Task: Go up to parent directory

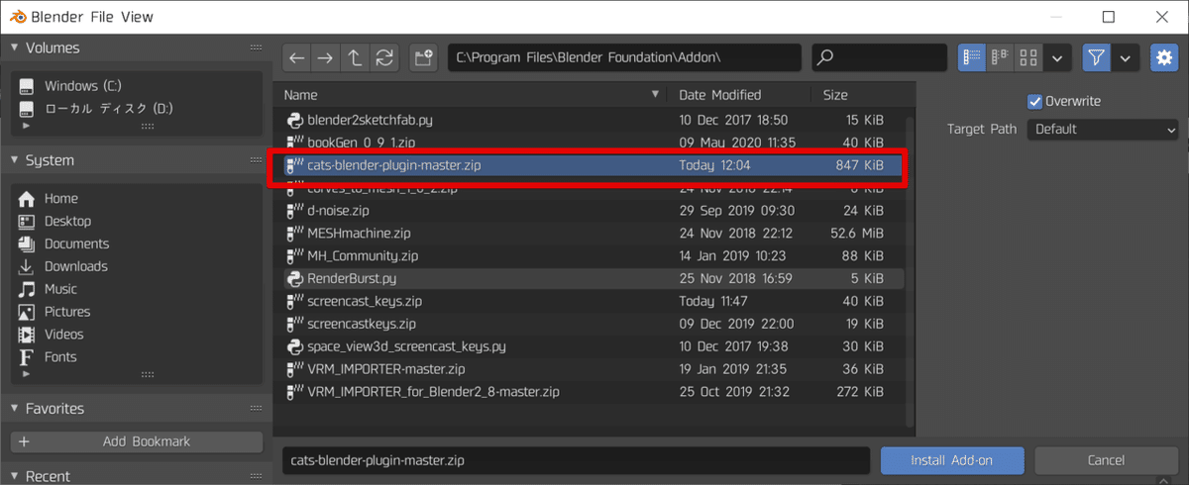Action: tap(355, 58)
